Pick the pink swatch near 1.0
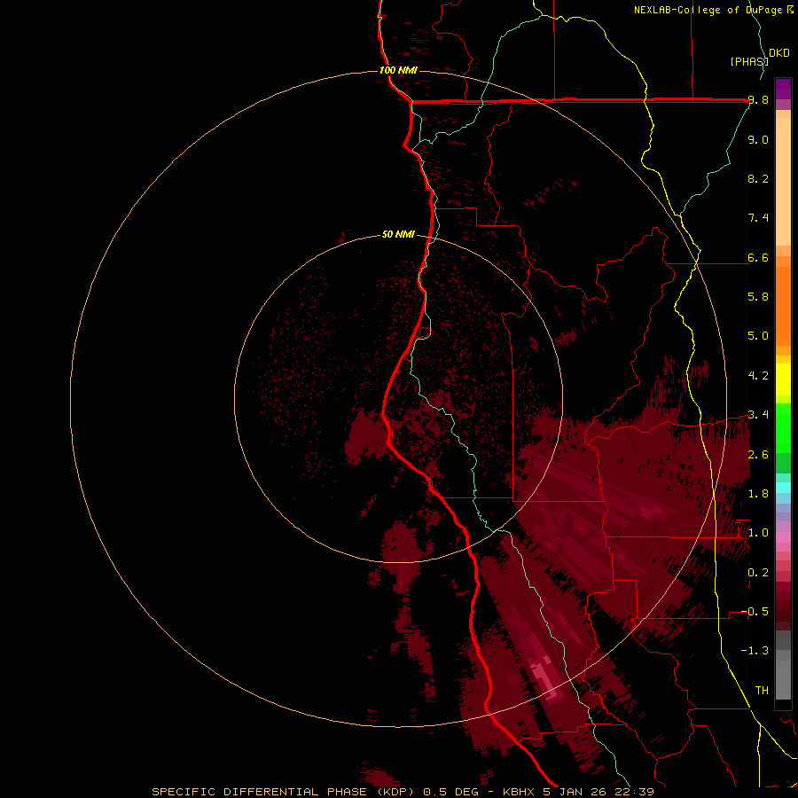This screenshot has height=798, width=798. click(x=783, y=537)
